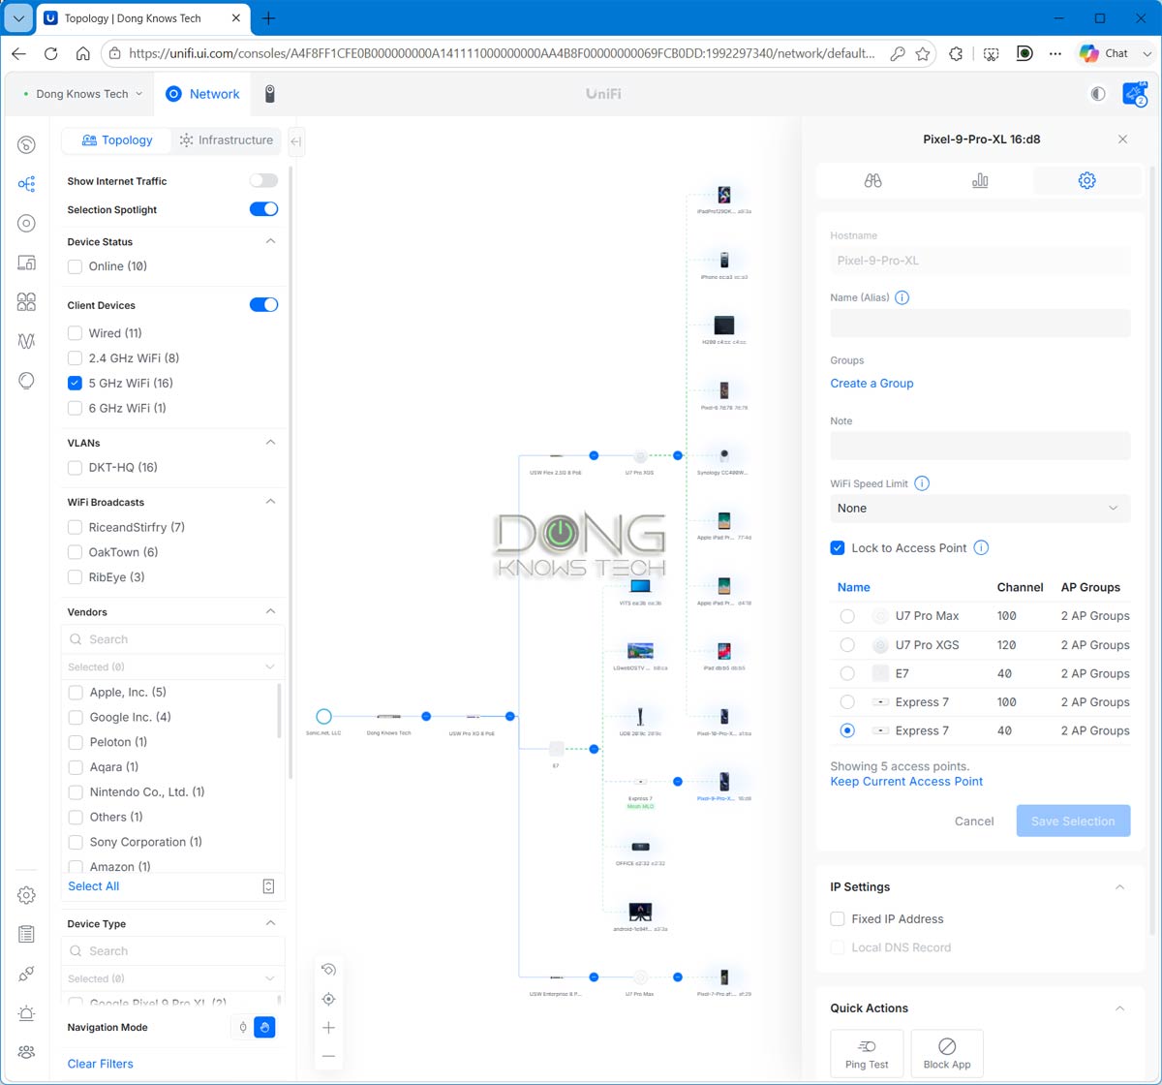Click the zoom out minus icon

329,1056
